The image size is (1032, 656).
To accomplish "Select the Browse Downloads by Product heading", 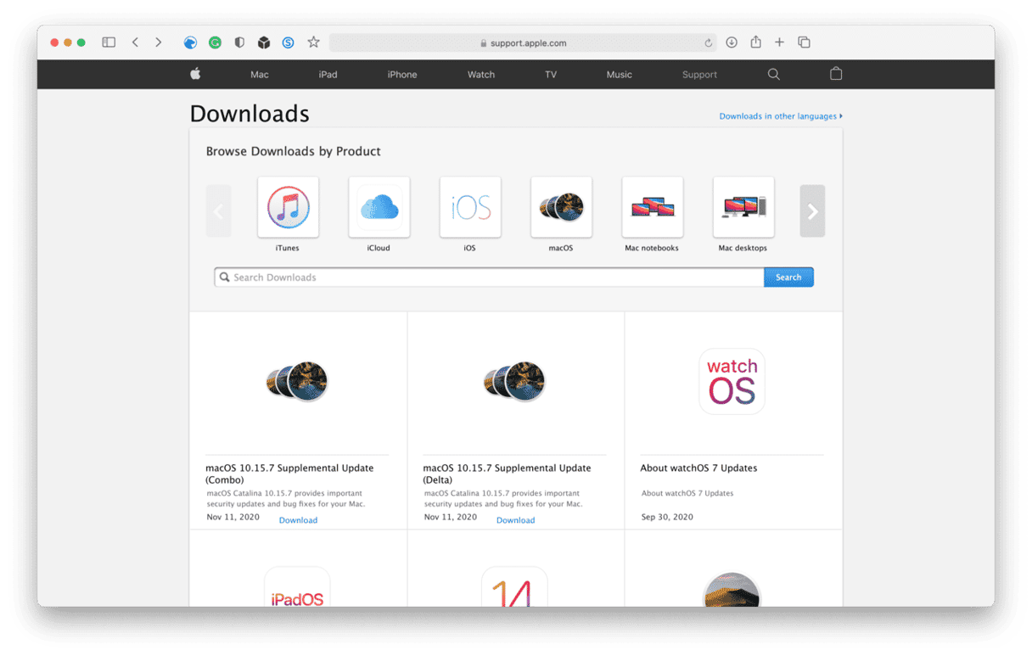I will click(294, 152).
